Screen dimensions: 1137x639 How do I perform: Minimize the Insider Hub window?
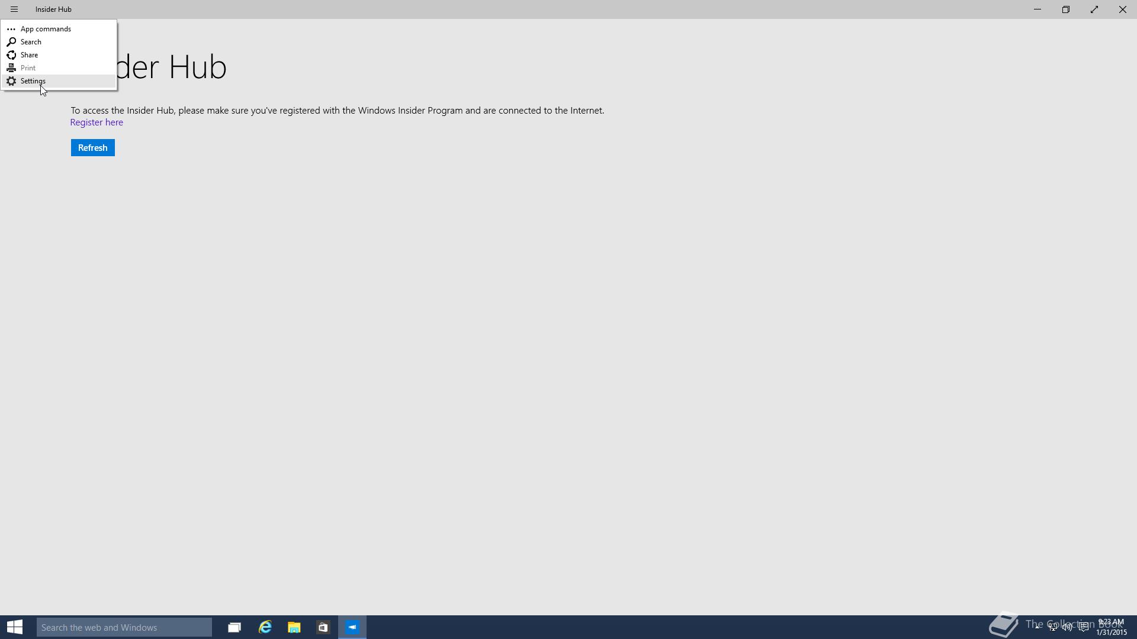click(1038, 9)
